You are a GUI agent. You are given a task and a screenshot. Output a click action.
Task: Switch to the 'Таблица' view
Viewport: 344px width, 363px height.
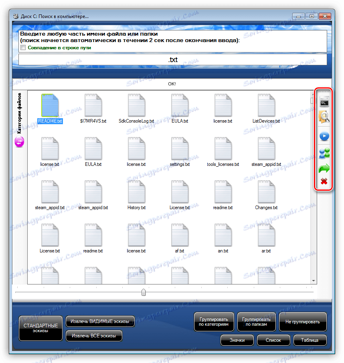tap(310, 340)
